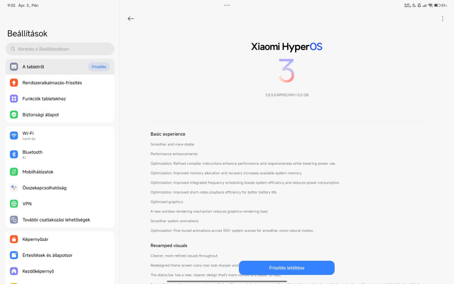Tap the Kezdőképernyő home icon

pos(14,271)
